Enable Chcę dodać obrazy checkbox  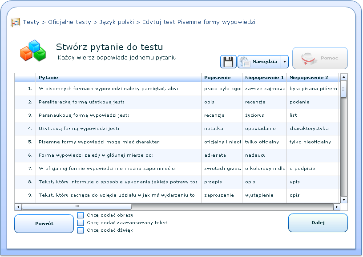[x=81, y=215]
